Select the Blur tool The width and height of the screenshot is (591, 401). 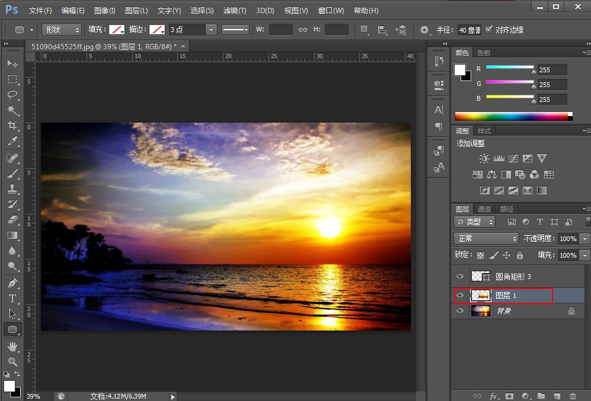pos(12,251)
